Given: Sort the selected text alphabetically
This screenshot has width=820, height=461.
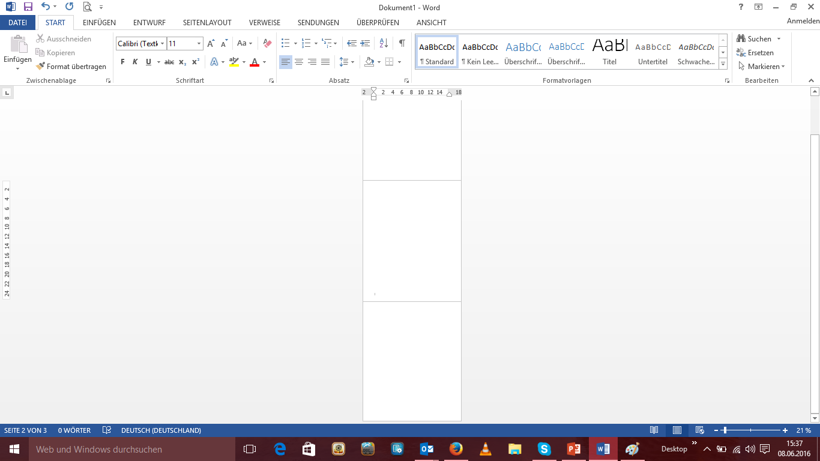Looking at the screenshot, I should [384, 44].
